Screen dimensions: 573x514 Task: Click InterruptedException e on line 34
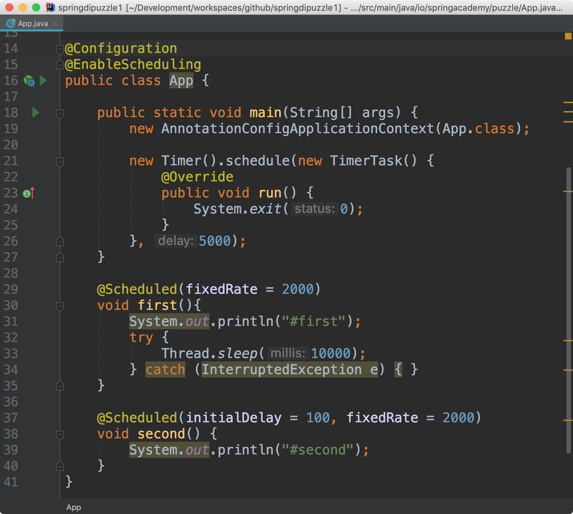(x=289, y=369)
